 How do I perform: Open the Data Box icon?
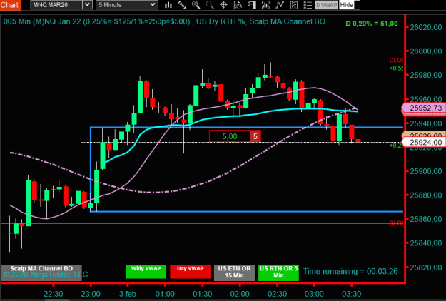[238, 5]
